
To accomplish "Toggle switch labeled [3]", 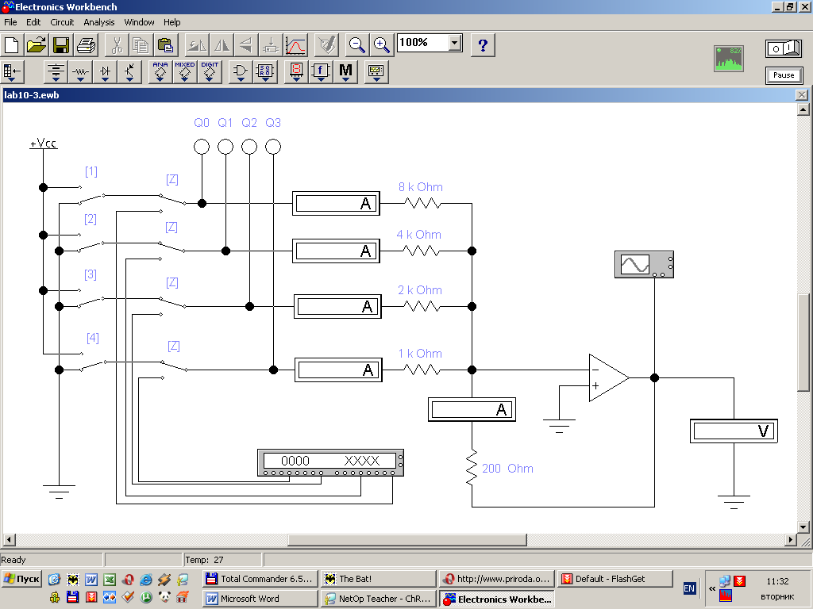I will 91,298.
